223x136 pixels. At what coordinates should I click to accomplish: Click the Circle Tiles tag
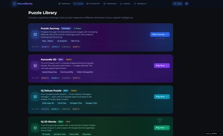62,103
